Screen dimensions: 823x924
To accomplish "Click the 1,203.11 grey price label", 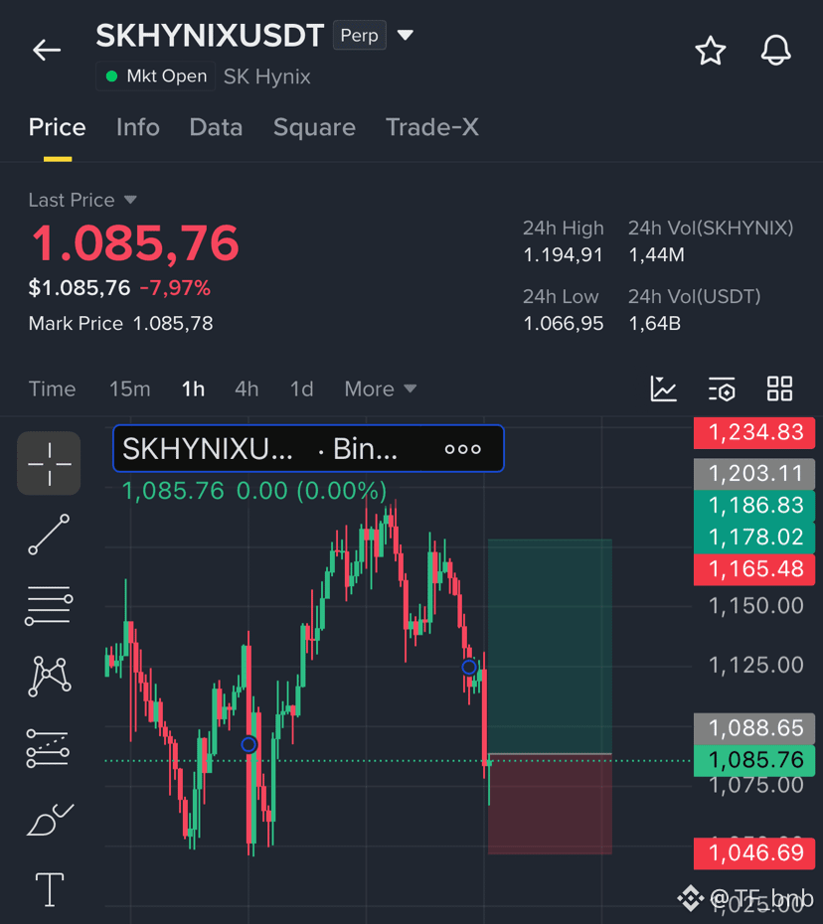I will [754, 474].
